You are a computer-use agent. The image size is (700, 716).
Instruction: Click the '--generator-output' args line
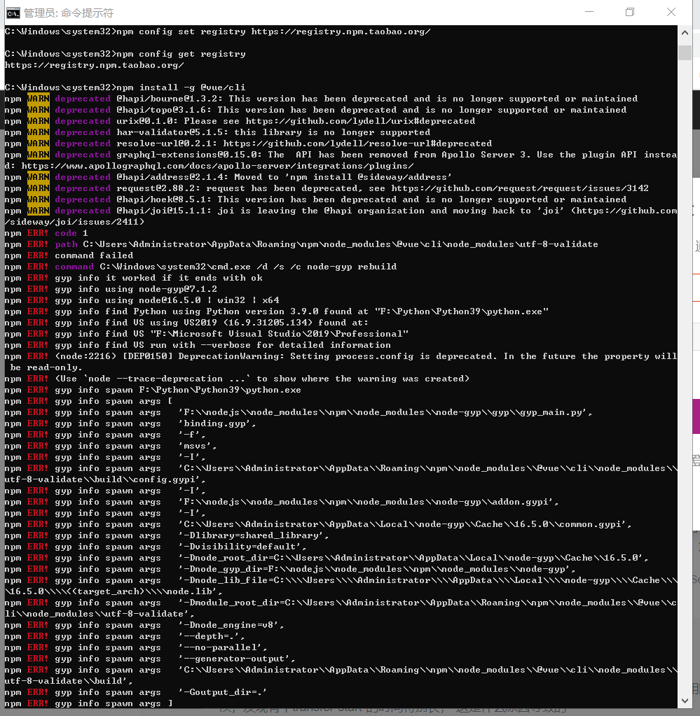[x=151, y=659]
